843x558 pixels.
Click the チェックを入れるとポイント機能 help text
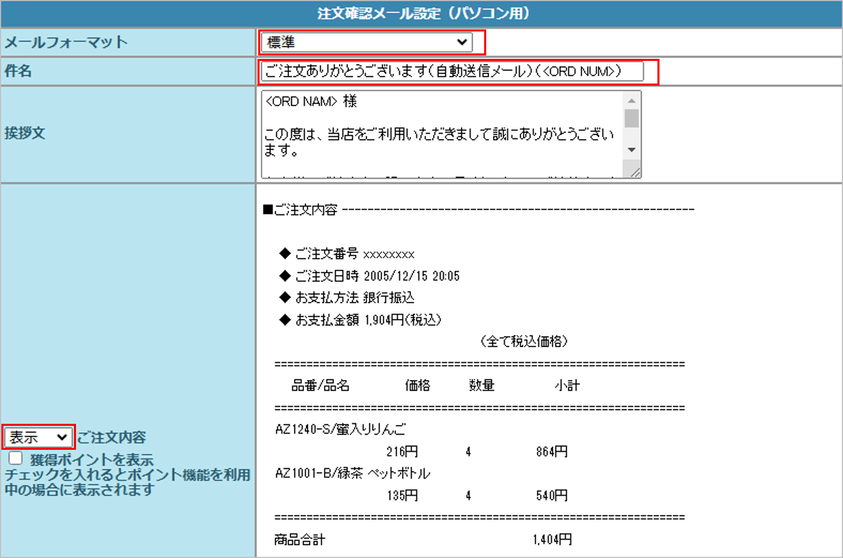127,483
